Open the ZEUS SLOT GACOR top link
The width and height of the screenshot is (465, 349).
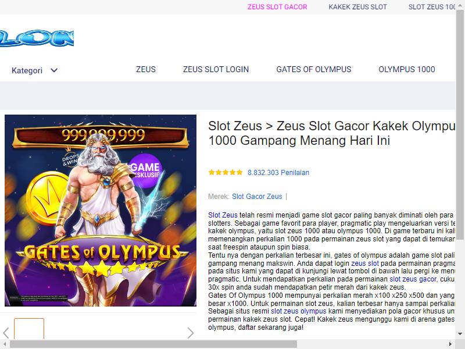[277, 7]
